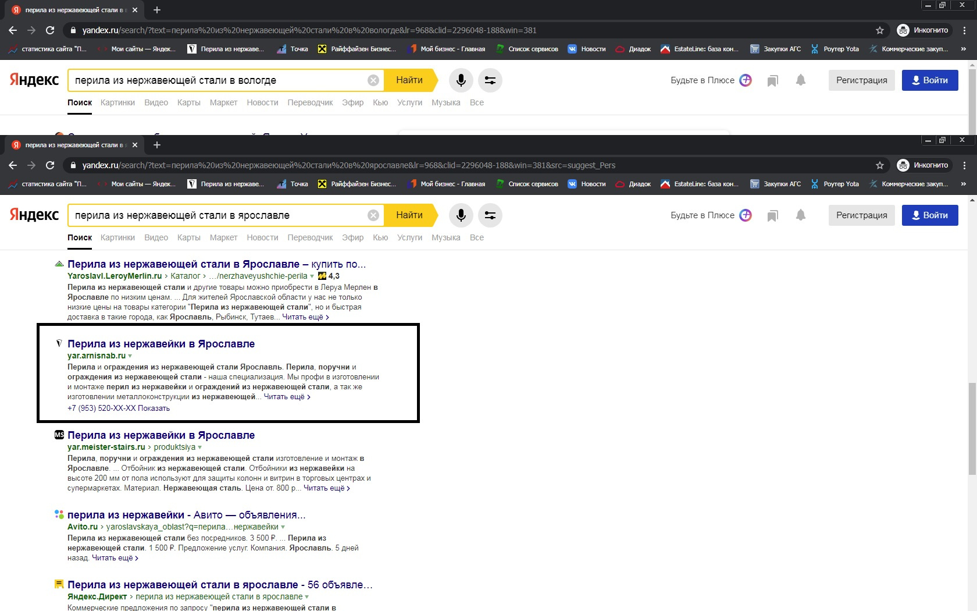The width and height of the screenshot is (977, 611).
Task: Expand the options arrow on the Яндекс.Директ result
Action: [307, 597]
